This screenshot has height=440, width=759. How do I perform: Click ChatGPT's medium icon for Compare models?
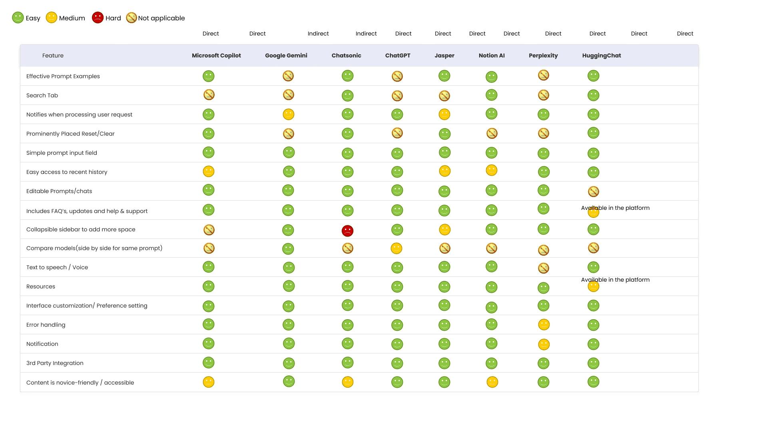pos(396,248)
